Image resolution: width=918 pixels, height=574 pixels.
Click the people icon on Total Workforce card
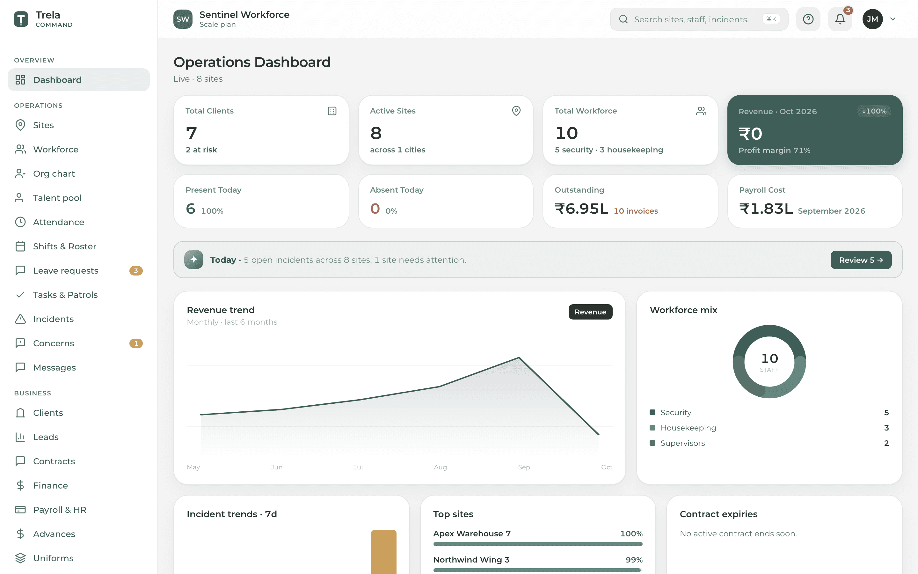[x=701, y=111]
